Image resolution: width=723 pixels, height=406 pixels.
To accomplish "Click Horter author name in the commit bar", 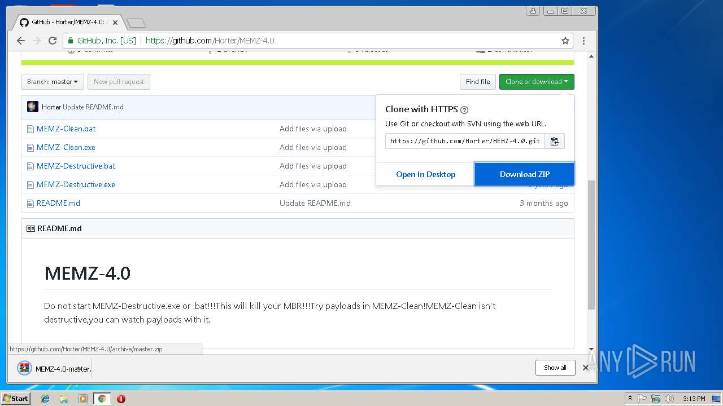I will point(51,107).
